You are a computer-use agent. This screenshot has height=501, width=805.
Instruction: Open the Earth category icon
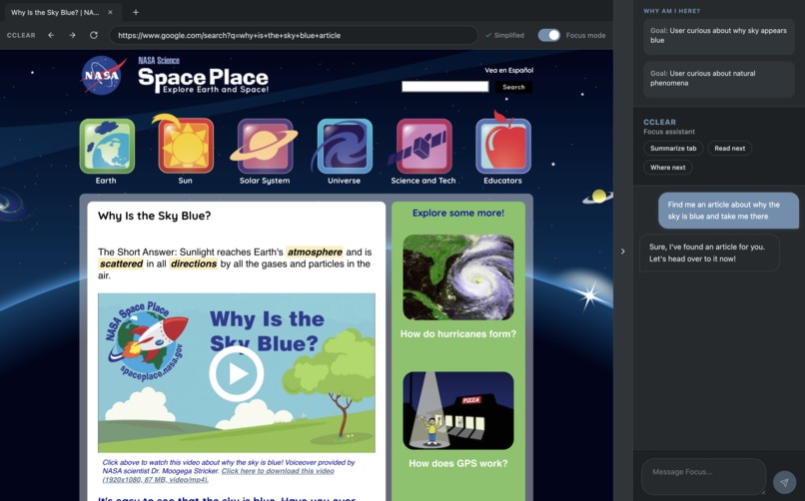107,146
